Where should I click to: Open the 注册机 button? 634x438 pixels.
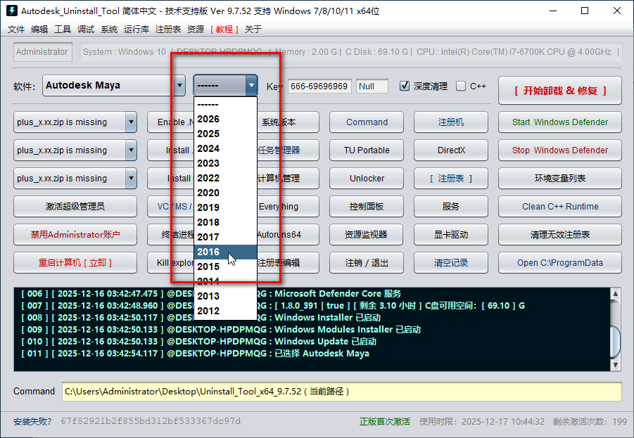tap(451, 122)
